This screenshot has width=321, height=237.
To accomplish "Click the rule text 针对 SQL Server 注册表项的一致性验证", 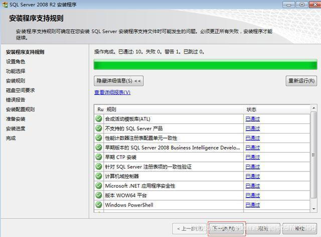I will [148, 167].
